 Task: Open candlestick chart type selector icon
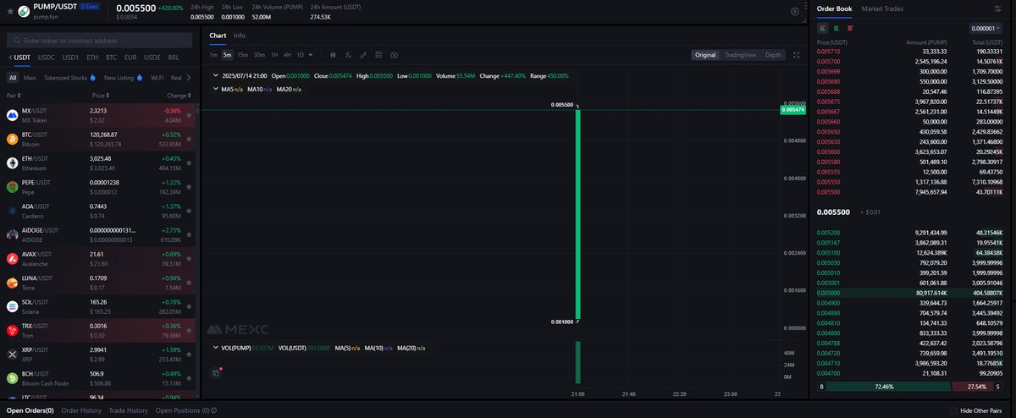(334, 55)
